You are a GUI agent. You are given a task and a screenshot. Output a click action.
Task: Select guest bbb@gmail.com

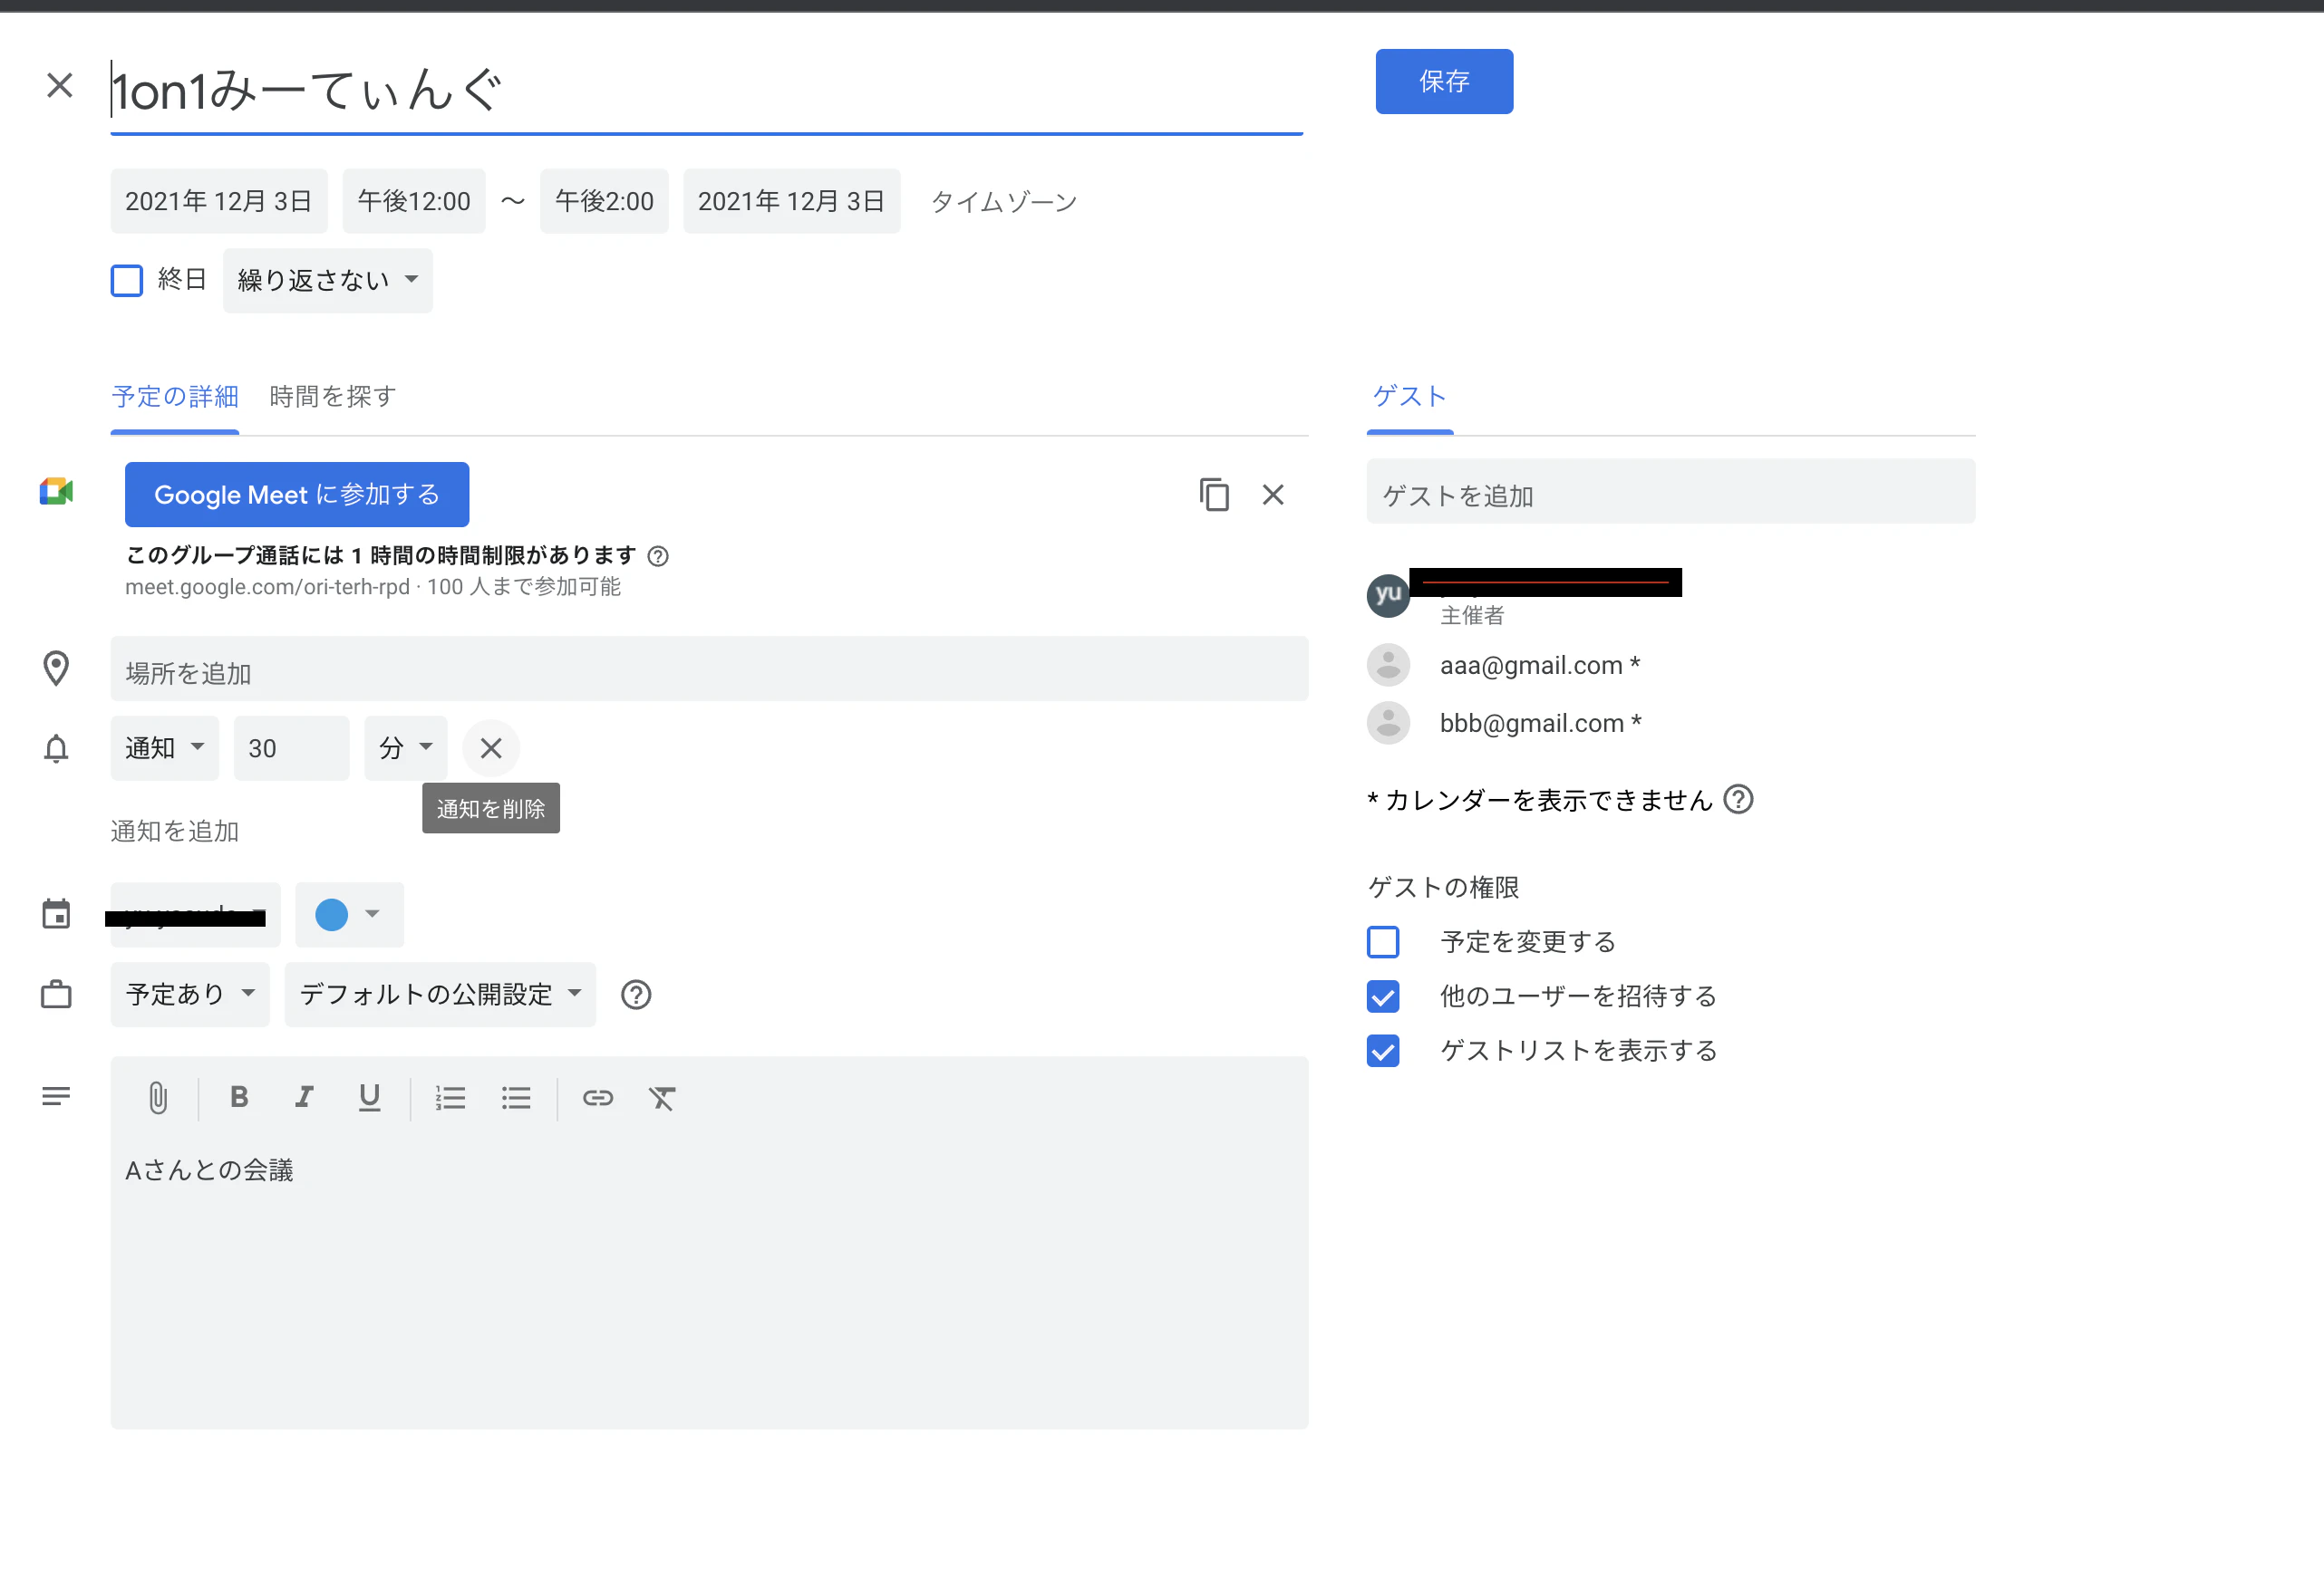click(1541, 723)
